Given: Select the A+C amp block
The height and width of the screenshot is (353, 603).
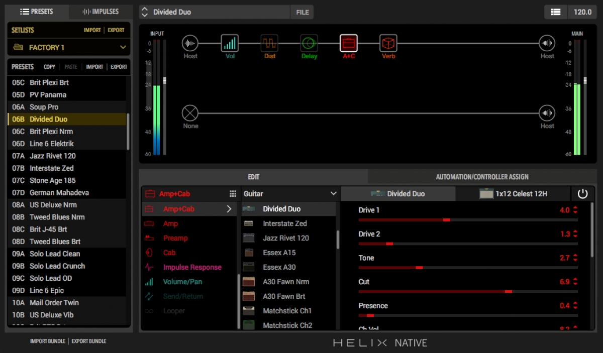Looking at the screenshot, I should (x=349, y=43).
